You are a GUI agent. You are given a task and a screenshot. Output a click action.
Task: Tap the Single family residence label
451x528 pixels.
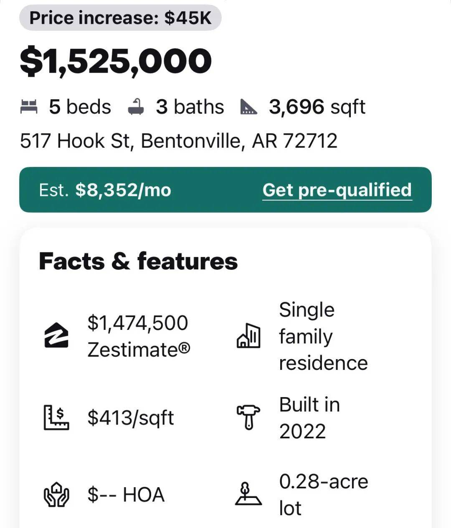click(x=323, y=336)
